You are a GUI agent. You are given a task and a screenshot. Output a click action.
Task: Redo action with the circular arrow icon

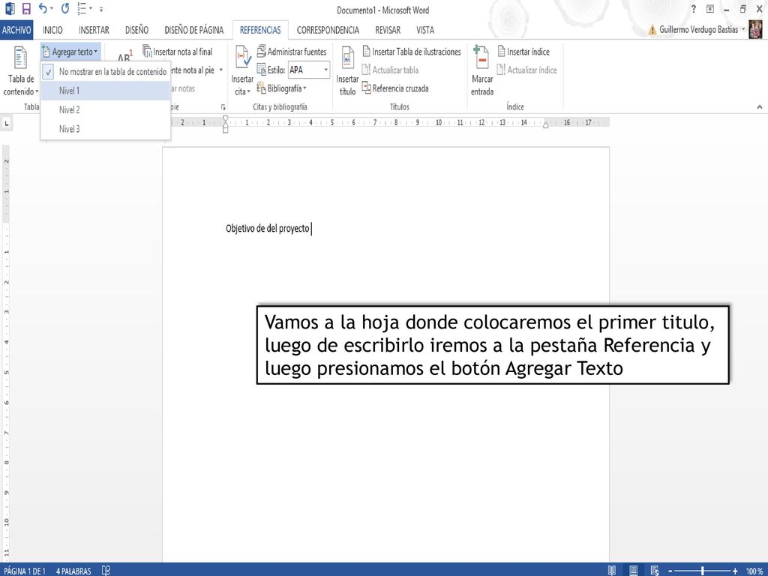65,8
